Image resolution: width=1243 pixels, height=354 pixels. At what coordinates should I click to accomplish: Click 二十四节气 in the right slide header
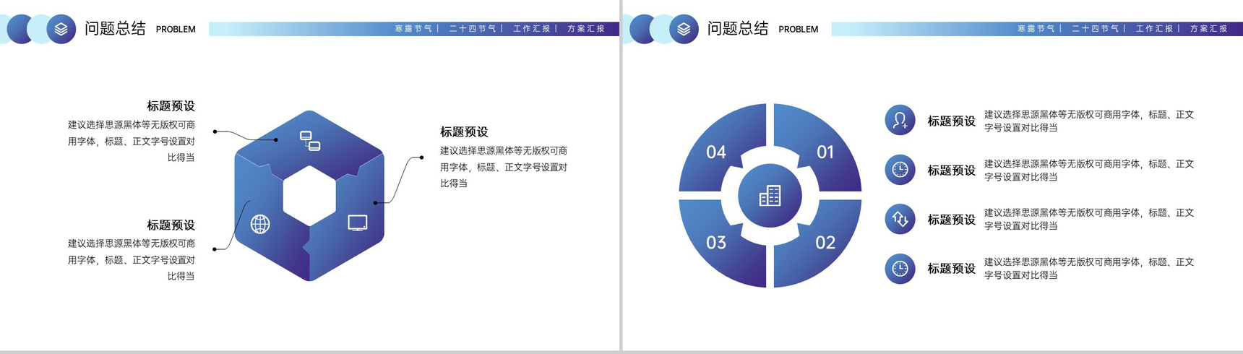pyautogui.click(x=1096, y=29)
